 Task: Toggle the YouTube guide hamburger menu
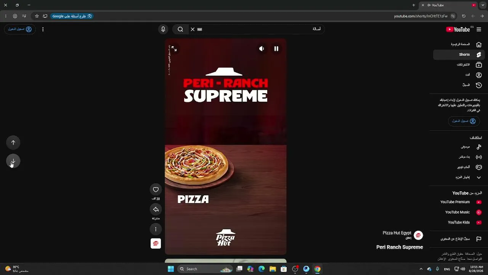click(x=479, y=29)
